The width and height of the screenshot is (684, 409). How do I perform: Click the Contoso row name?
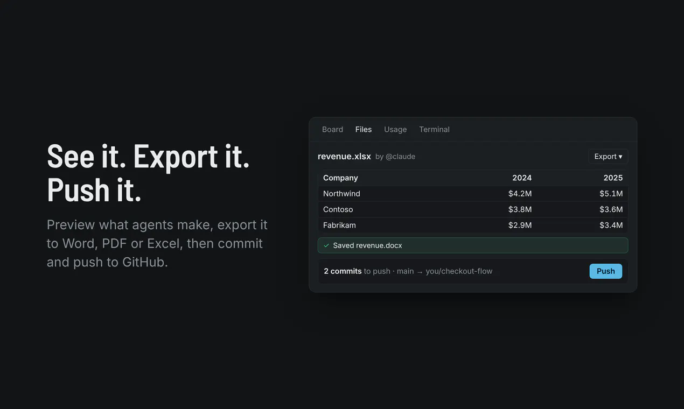pos(338,209)
